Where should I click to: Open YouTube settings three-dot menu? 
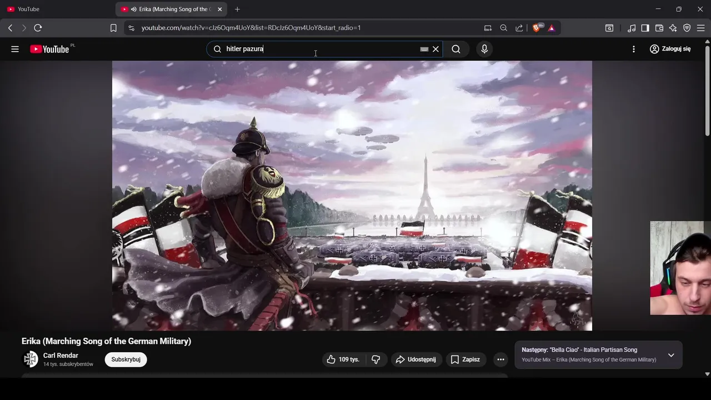tap(634, 49)
